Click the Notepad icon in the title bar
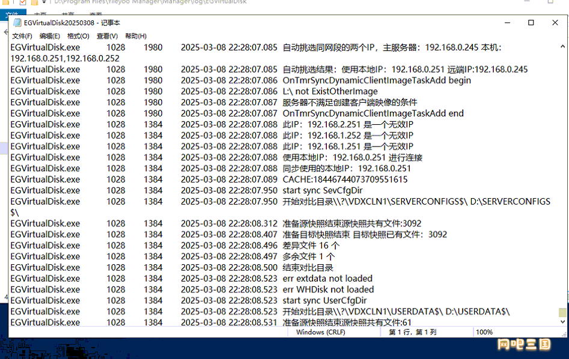 click(17, 22)
